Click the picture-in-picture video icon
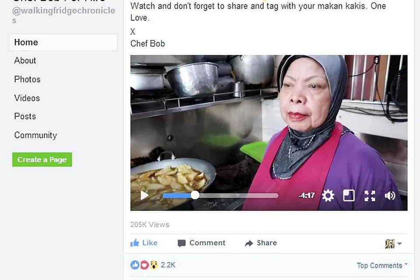Image resolution: width=420 pixels, height=280 pixels. [x=349, y=196]
